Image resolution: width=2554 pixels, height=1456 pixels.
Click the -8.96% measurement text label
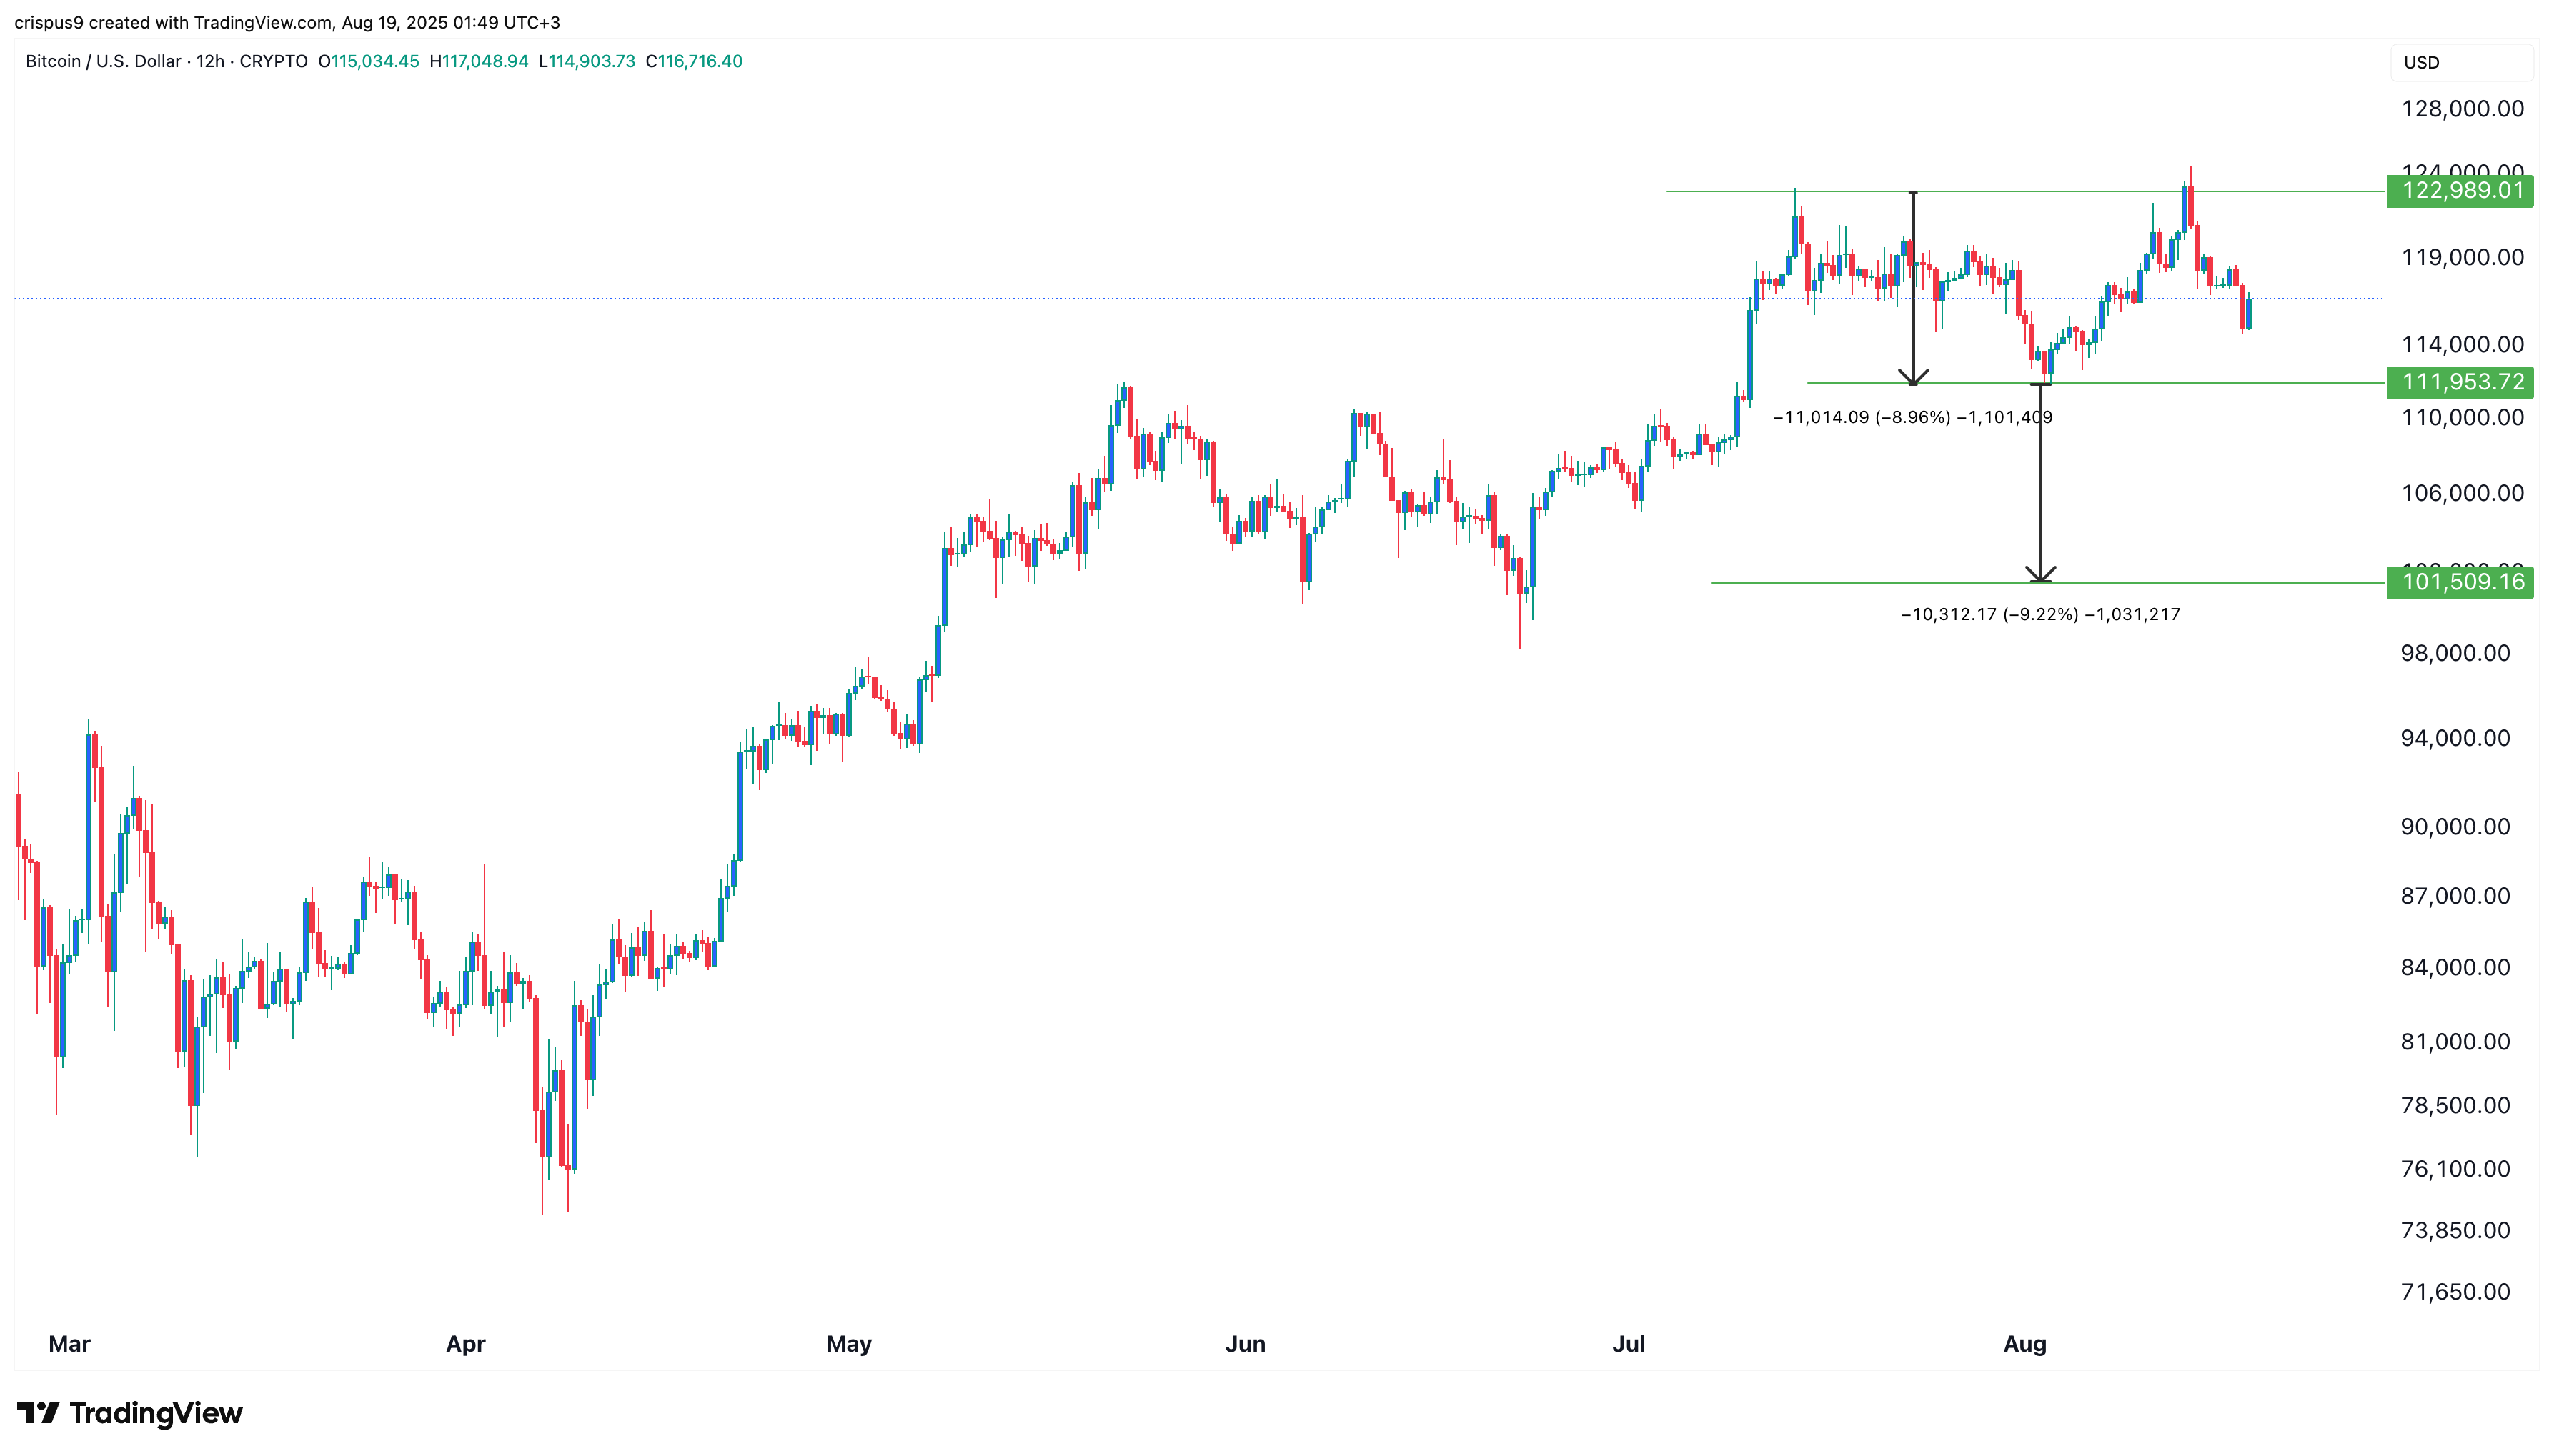click(1913, 417)
